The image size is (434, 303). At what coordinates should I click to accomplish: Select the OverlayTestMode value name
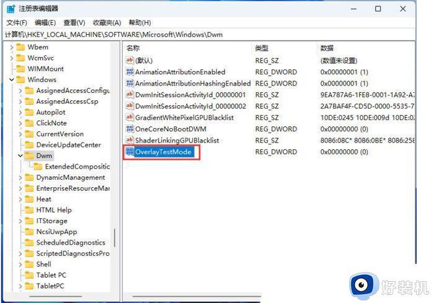[163, 152]
